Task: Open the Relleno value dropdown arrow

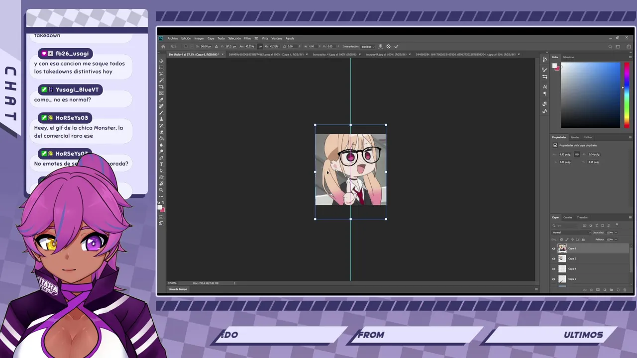Action: point(616,240)
